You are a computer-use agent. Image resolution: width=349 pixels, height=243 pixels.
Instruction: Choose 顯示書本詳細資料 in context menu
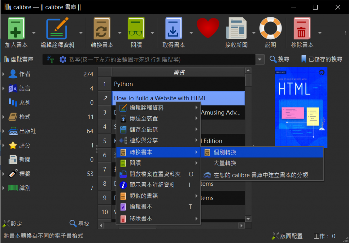[158, 185]
